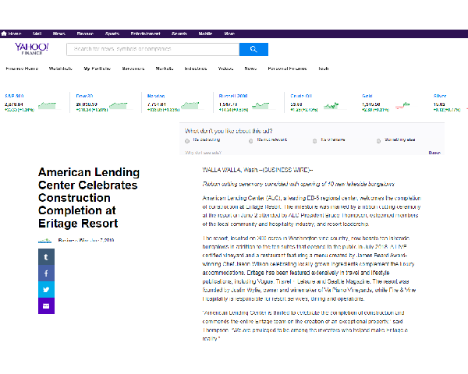Screen dimensions: 468x374
Task: Open the Screeners tab
Action: click(x=133, y=69)
